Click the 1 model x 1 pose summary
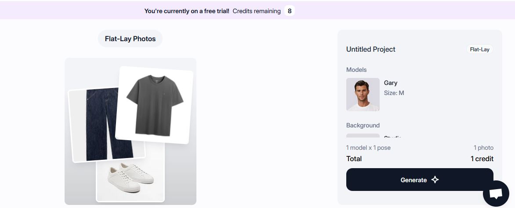 click(x=368, y=148)
